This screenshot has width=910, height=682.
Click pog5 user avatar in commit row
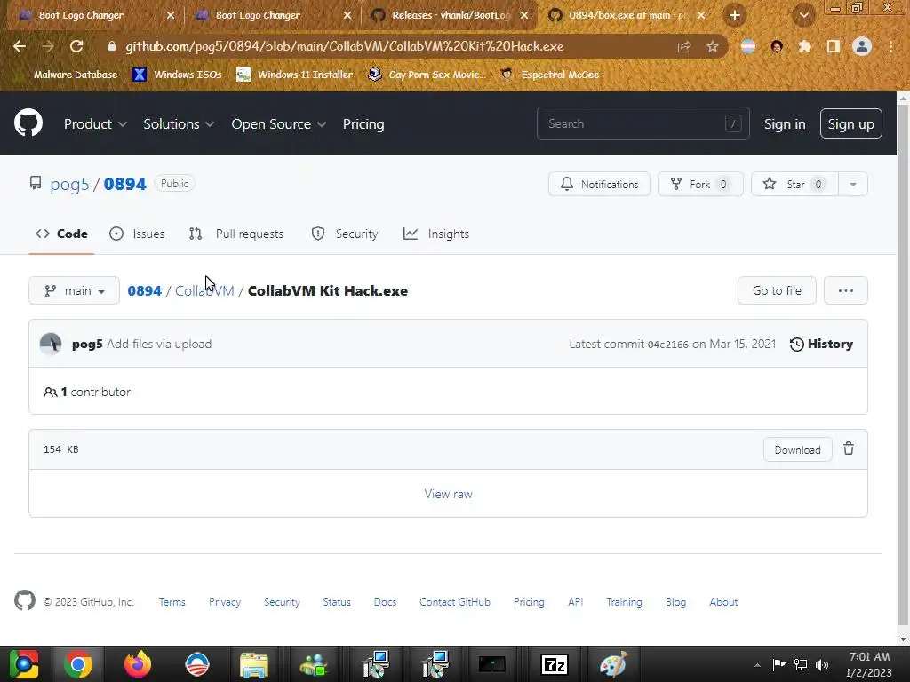tap(51, 344)
